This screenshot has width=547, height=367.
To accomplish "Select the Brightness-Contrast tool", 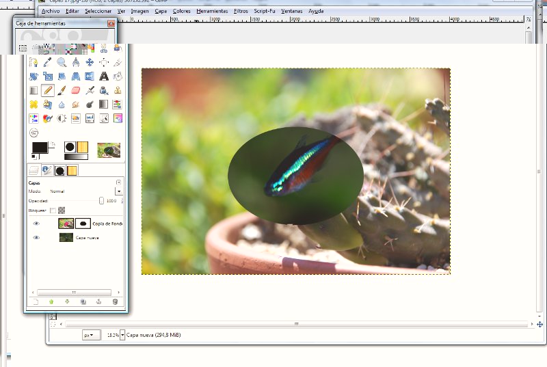I will 62,118.
